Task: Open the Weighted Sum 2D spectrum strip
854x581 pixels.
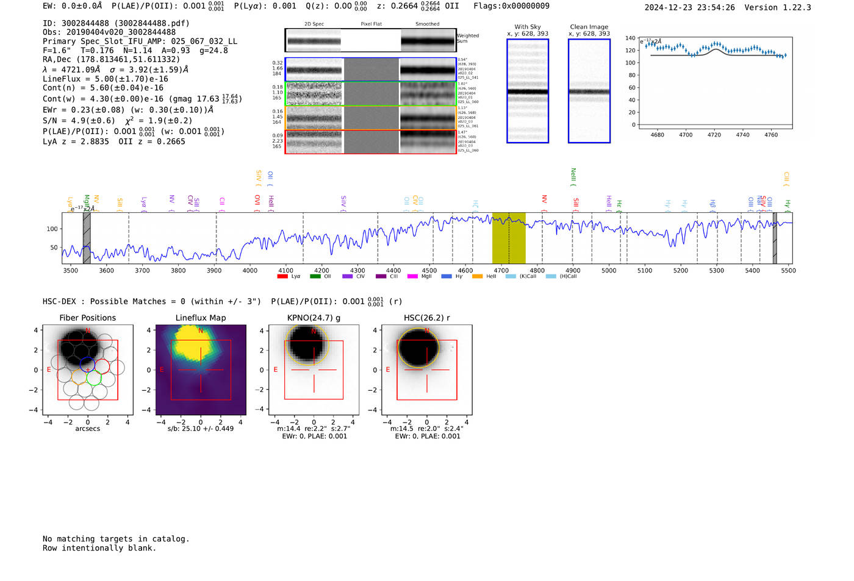Action: (371, 40)
